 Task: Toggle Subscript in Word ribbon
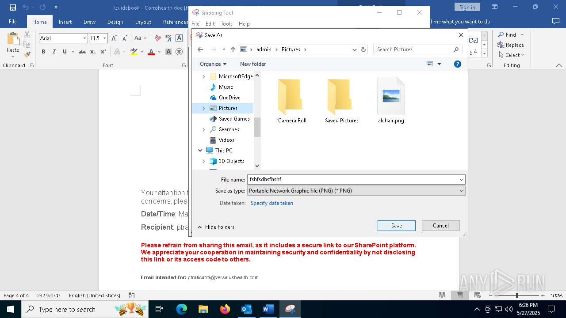tap(93, 52)
